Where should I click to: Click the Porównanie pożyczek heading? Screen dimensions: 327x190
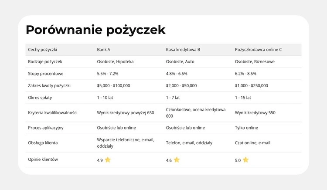[95, 30]
